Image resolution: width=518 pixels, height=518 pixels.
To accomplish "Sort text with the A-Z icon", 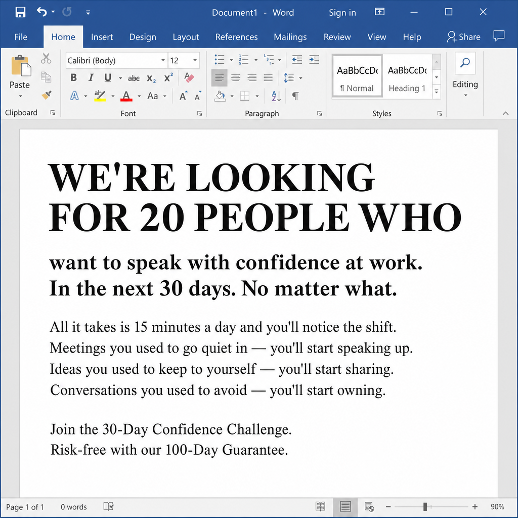I will coord(276,96).
